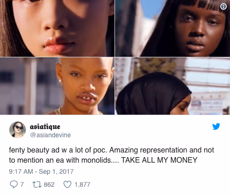
Task: Click the TAKE ALL MY MONEY text
Action: point(159,160)
